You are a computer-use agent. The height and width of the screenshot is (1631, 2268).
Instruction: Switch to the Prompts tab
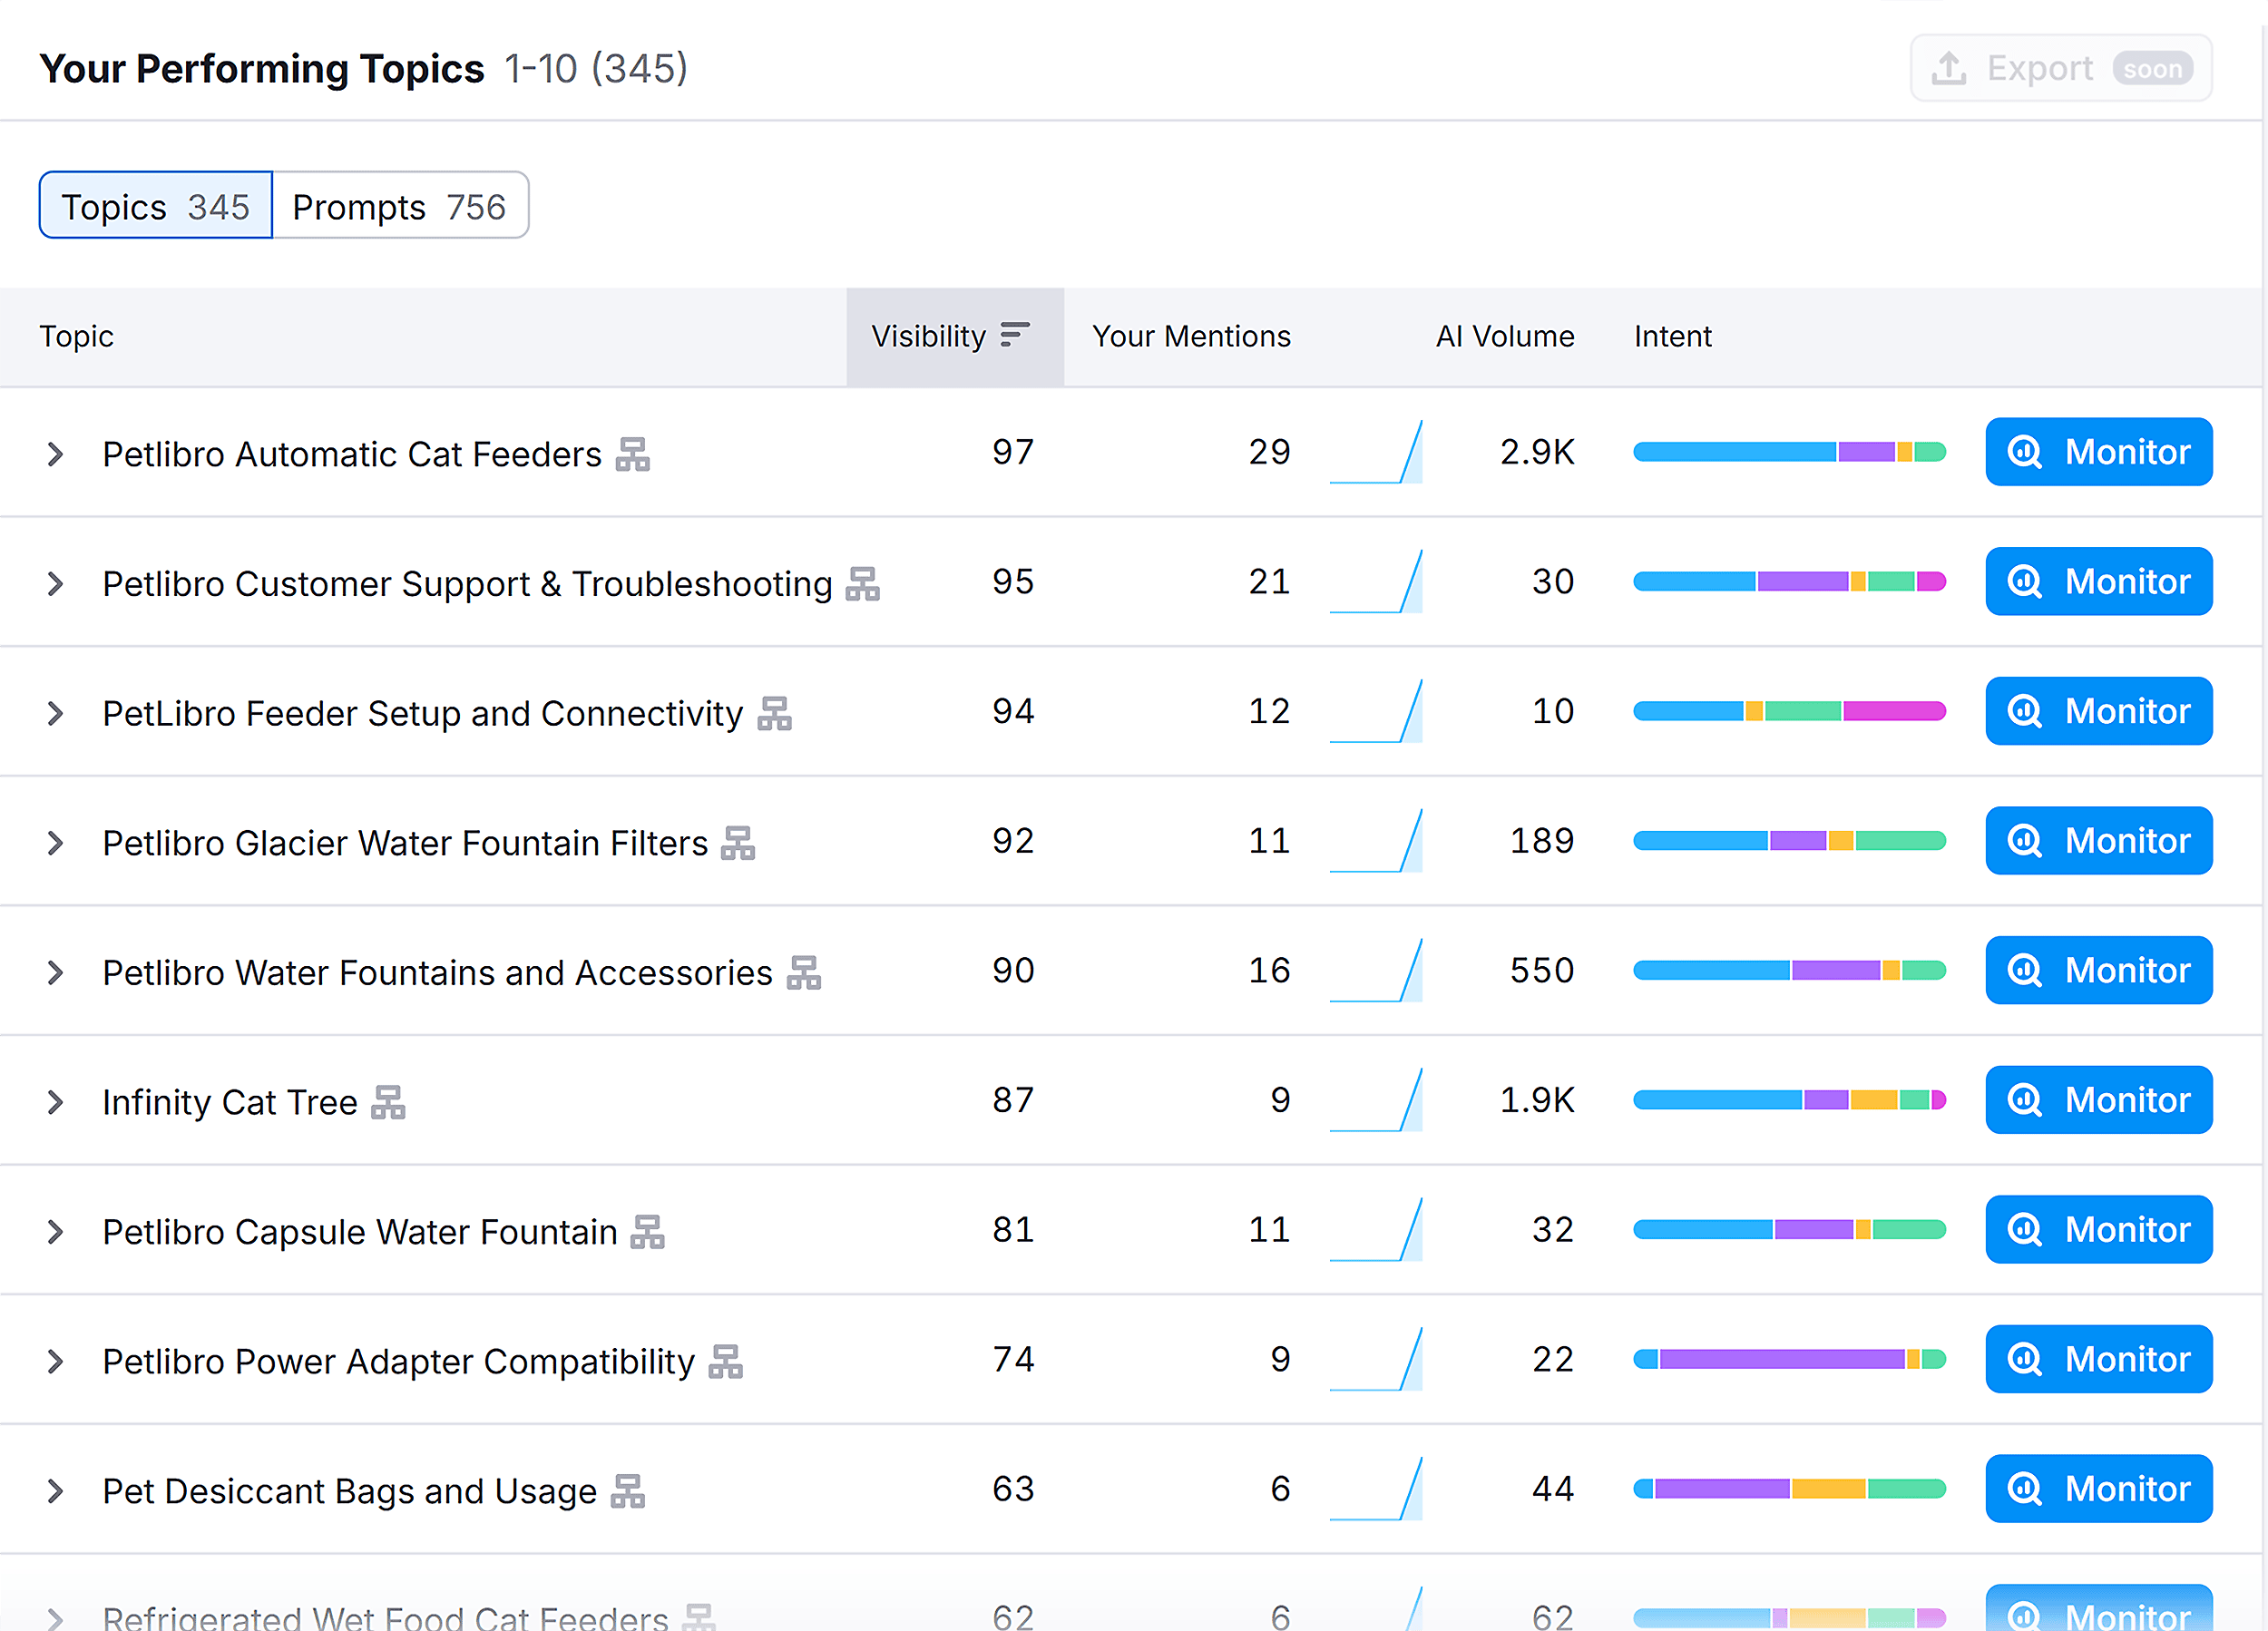coord(400,205)
